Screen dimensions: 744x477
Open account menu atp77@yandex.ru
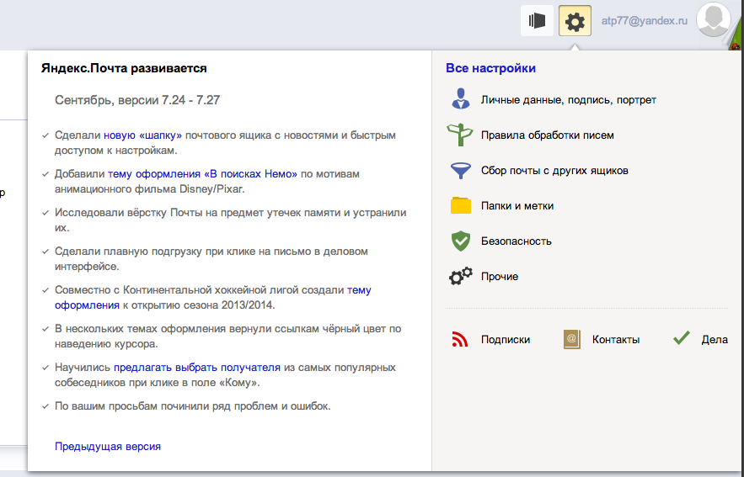coord(644,21)
